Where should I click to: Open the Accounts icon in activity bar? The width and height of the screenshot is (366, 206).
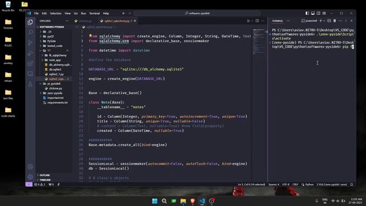pos(30,167)
